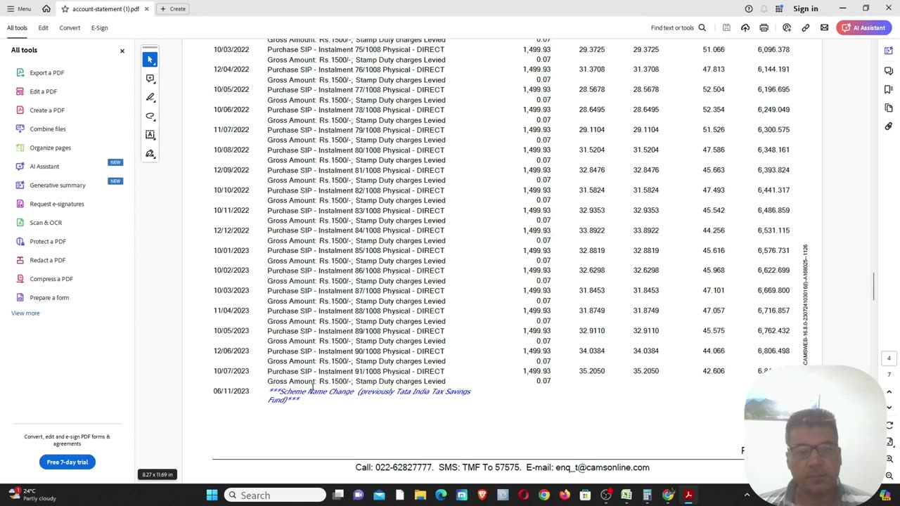The height and width of the screenshot is (506, 900).
Task: Open Microsoft Edge from taskbar
Action: click(441, 495)
